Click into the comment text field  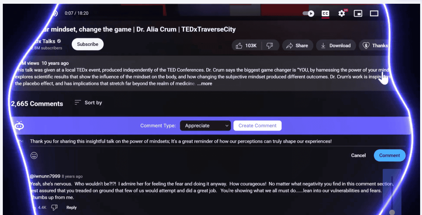181,141
